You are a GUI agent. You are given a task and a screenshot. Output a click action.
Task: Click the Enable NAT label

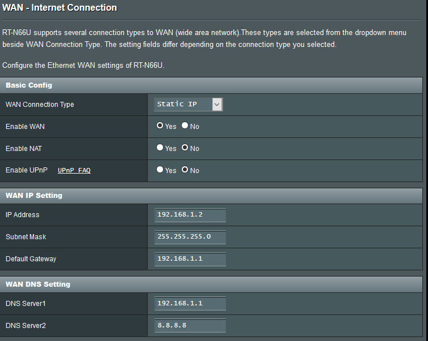(24, 149)
